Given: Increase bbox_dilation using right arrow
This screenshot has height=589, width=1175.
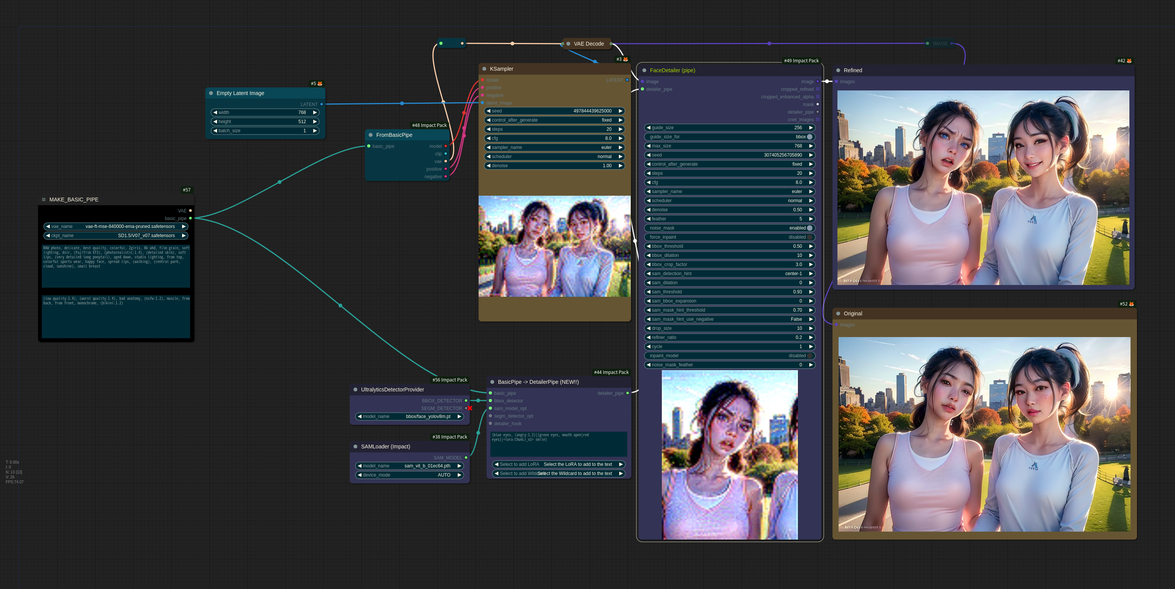Looking at the screenshot, I should coord(810,255).
